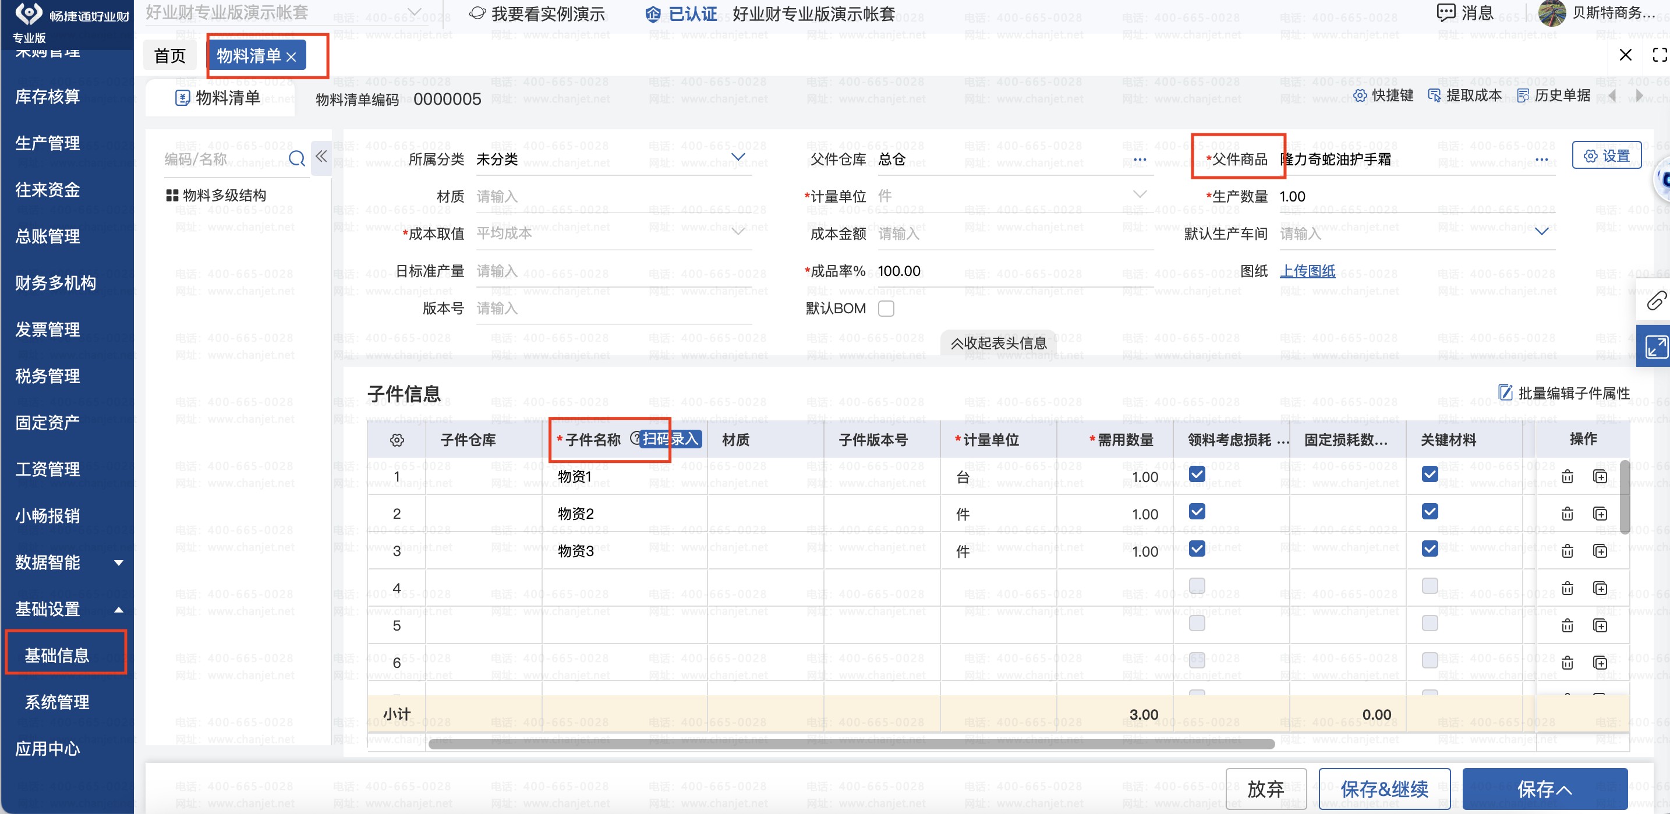Copy row 2 using the duplicate icon
1670x814 pixels.
pos(1600,514)
